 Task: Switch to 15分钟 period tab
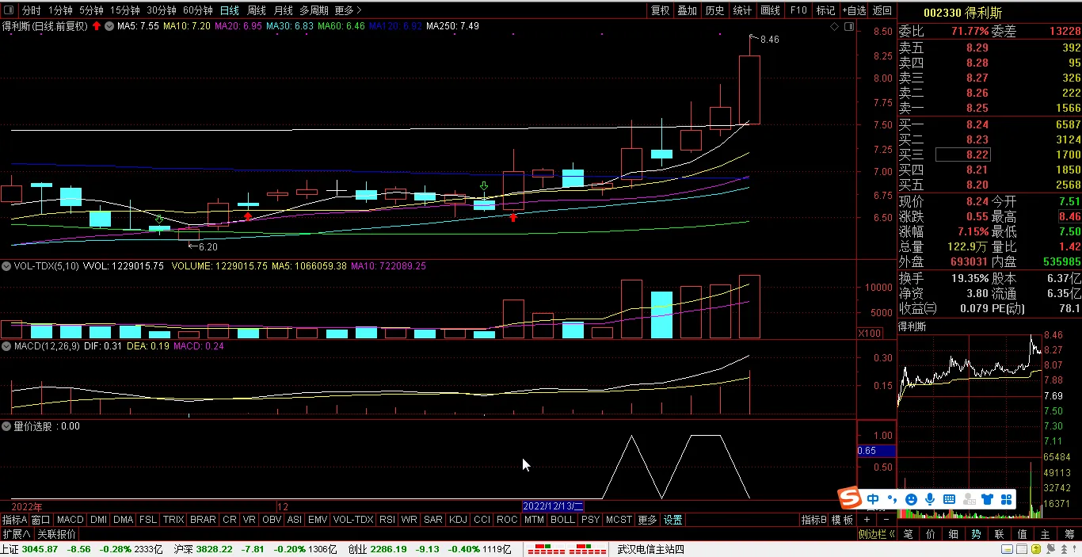[x=125, y=10]
